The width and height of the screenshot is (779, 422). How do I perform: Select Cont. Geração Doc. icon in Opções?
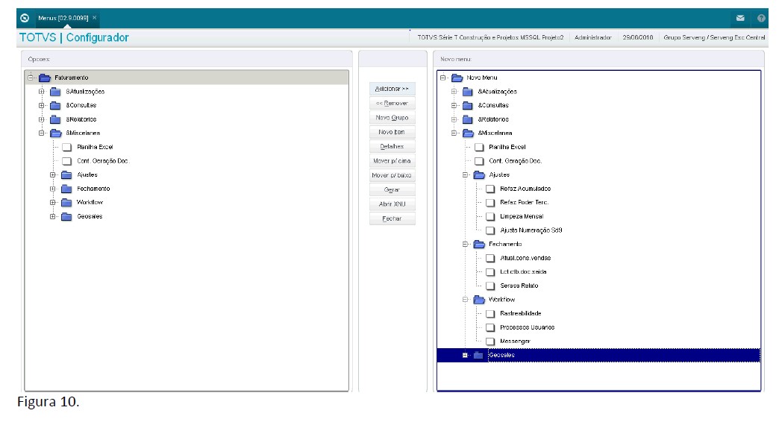click(66, 161)
